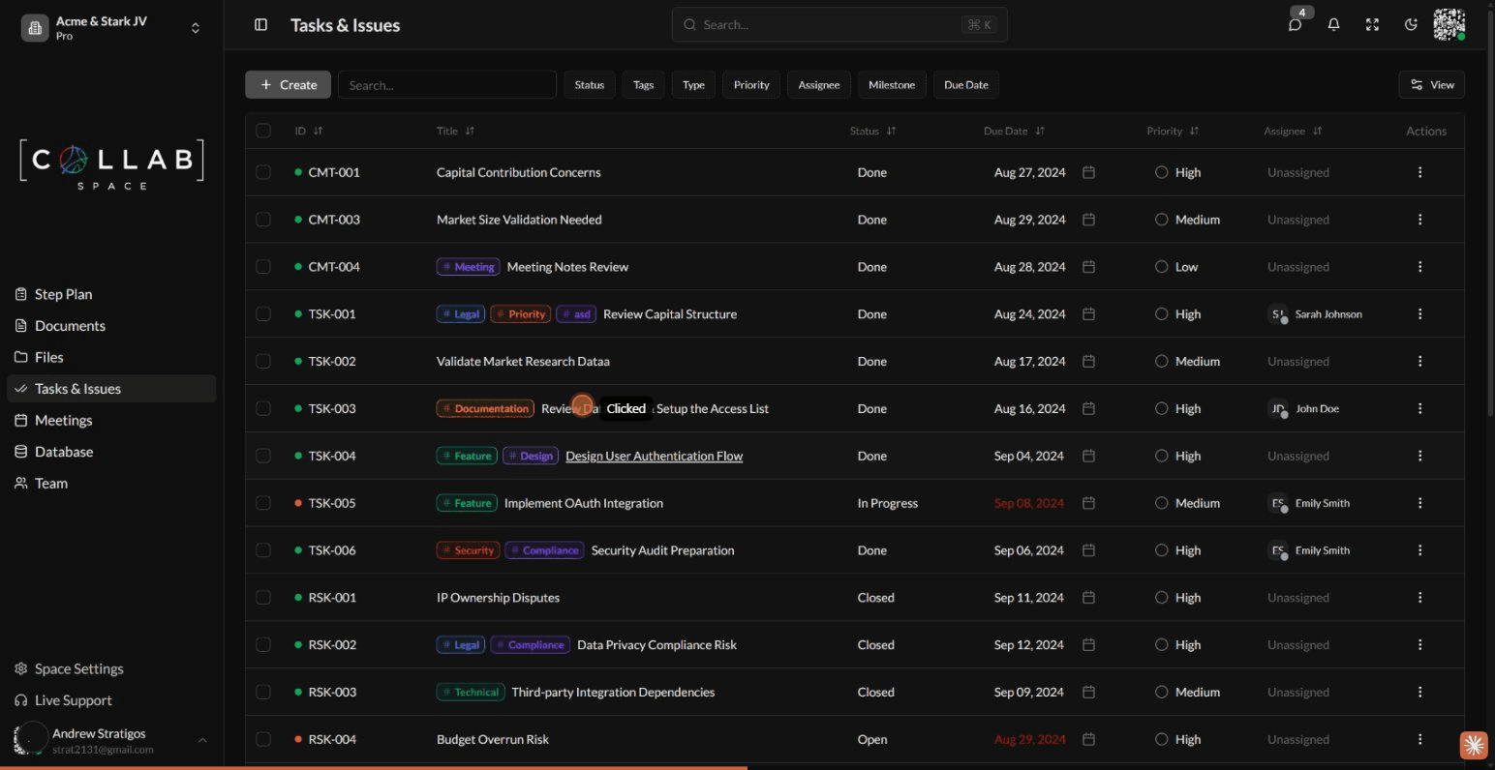This screenshot has width=1495, height=770.
Task: Open Design User Authentication Flow task
Action: (654, 456)
